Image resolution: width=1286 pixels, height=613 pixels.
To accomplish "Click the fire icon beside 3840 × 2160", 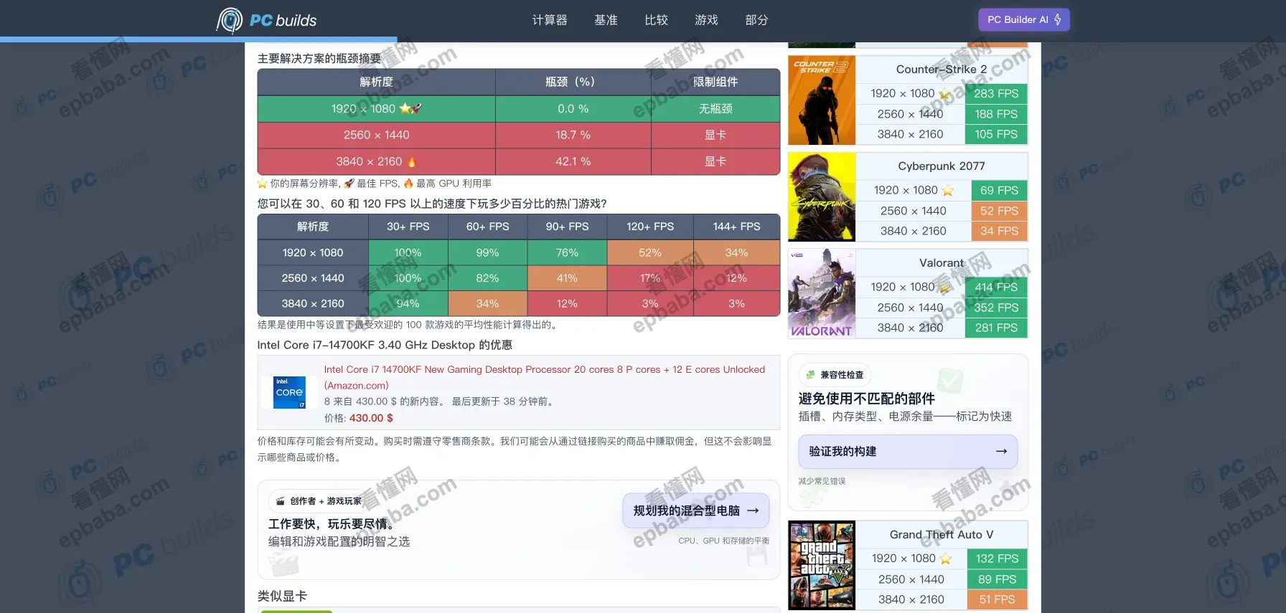I will [x=411, y=161].
